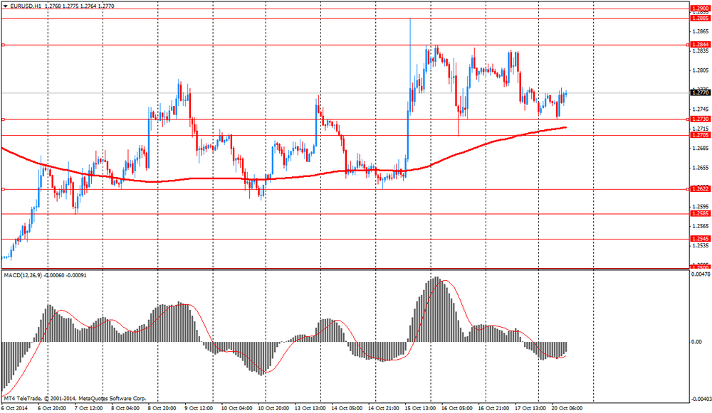
Task: Select the left anchor square of 1.2844 line
Action: pyautogui.click(x=3, y=45)
